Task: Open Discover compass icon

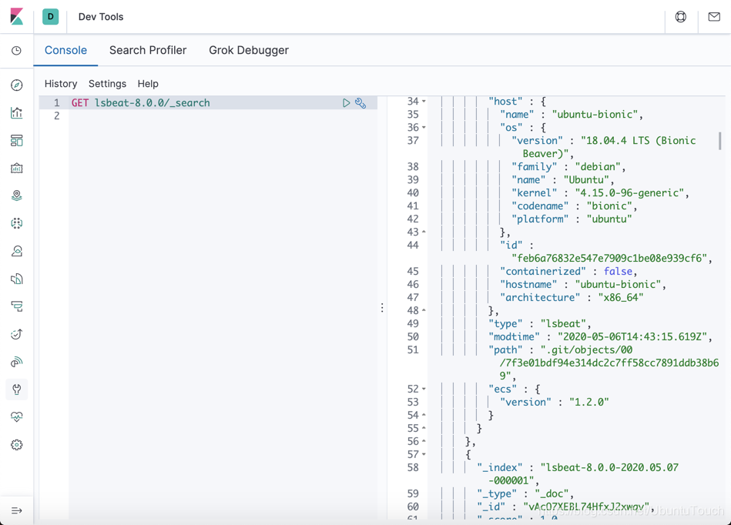Action: tap(17, 85)
